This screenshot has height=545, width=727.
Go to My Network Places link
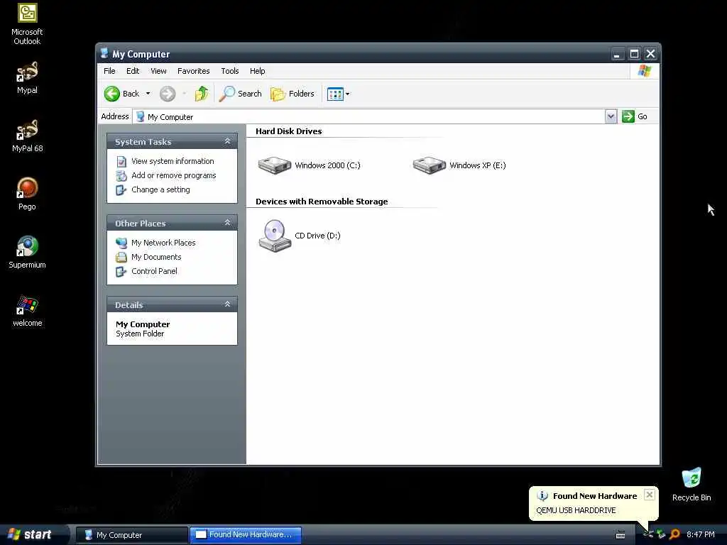pyautogui.click(x=163, y=243)
